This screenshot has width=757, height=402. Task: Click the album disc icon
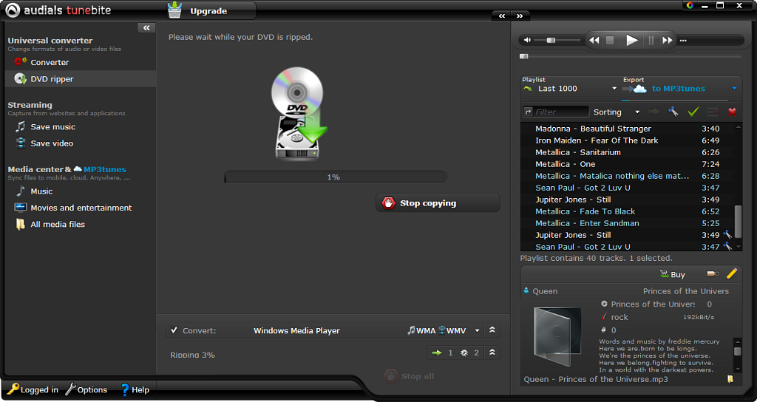pos(603,304)
